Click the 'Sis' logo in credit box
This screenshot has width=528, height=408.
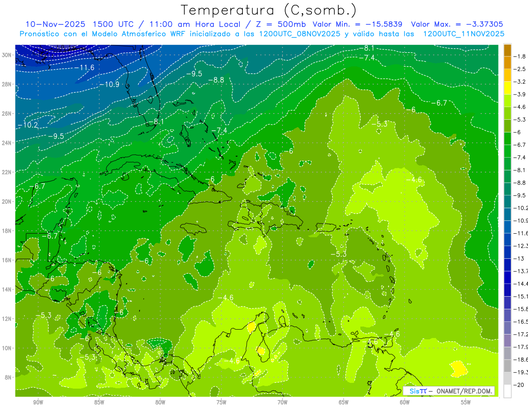coord(415,391)
